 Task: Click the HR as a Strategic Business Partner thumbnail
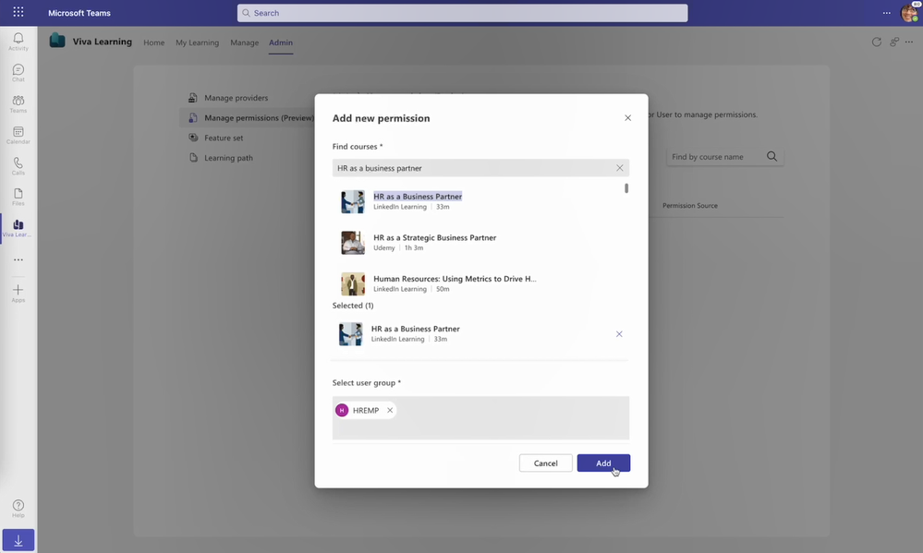click(x=353, y=243)
